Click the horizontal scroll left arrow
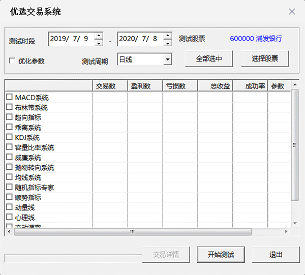This screenshot has height=275, width=305. click(x=9, y=232)
